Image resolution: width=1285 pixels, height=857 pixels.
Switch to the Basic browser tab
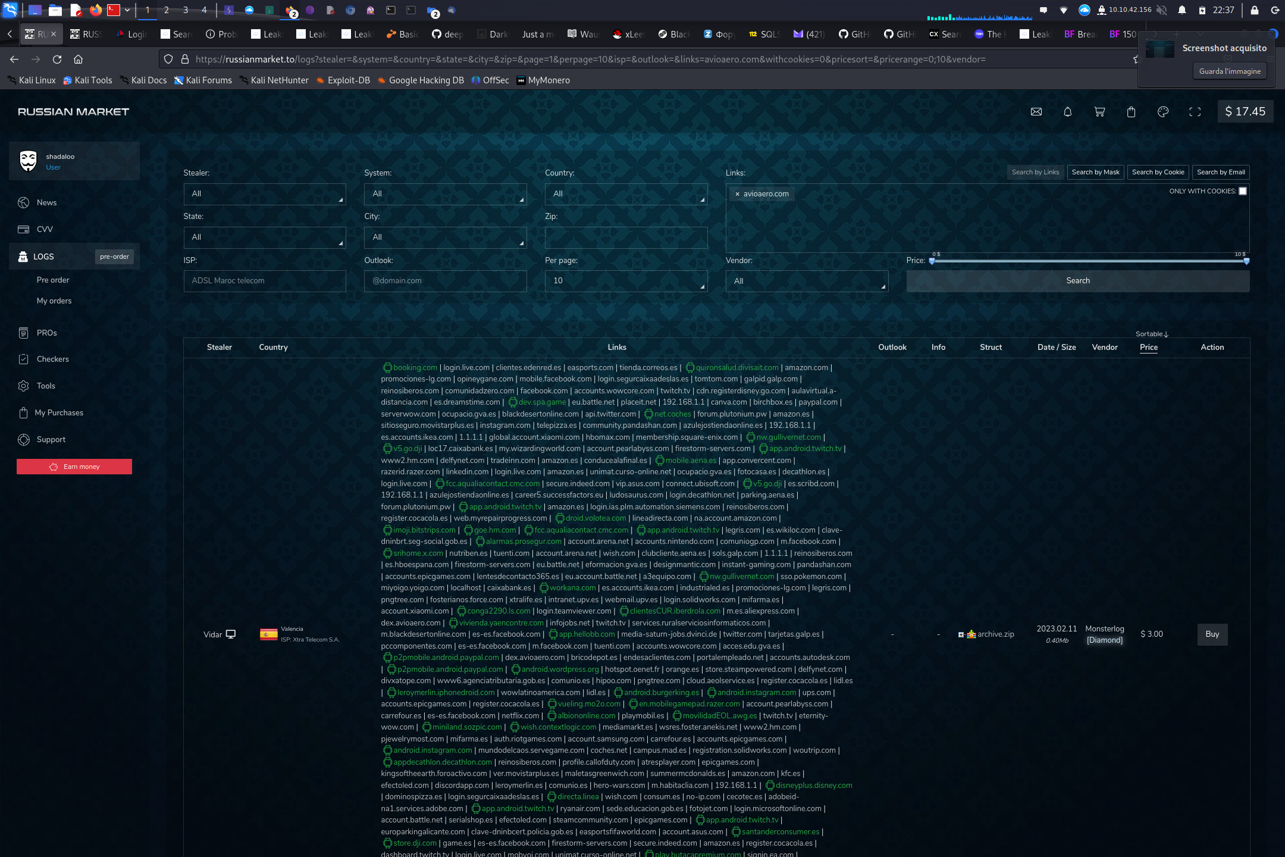pyautogui.click(x=402, y=35)
